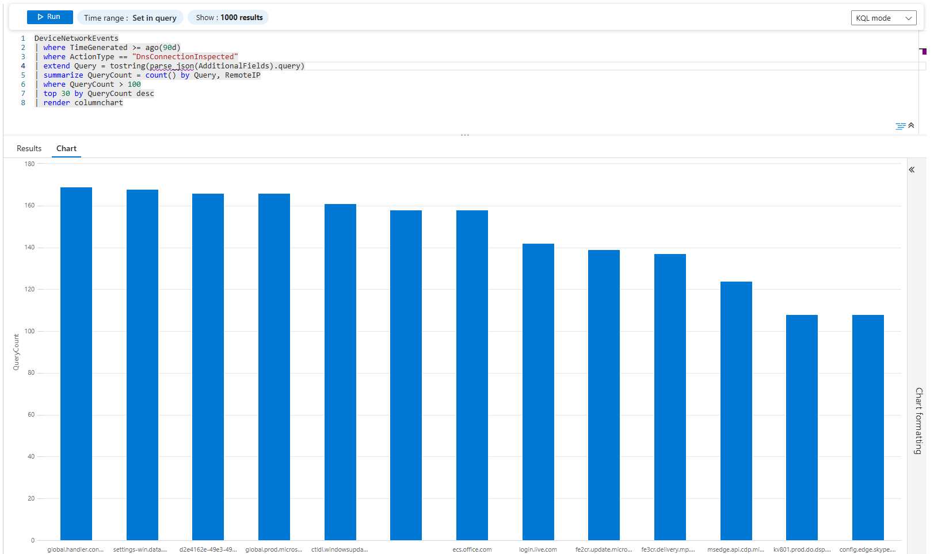Click the msedge.api.cdp.mi... column bar
The width and height of the screenshot is (934, 554).
point(736,410)
